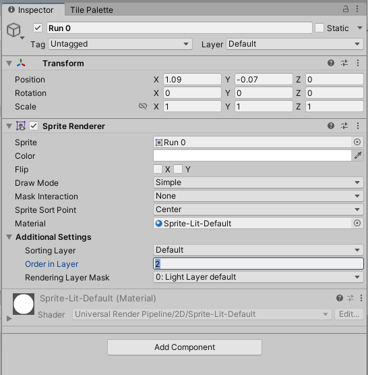Open the Mask Interaction dropdown
This screenshot has height=375, width=368.
258,196
